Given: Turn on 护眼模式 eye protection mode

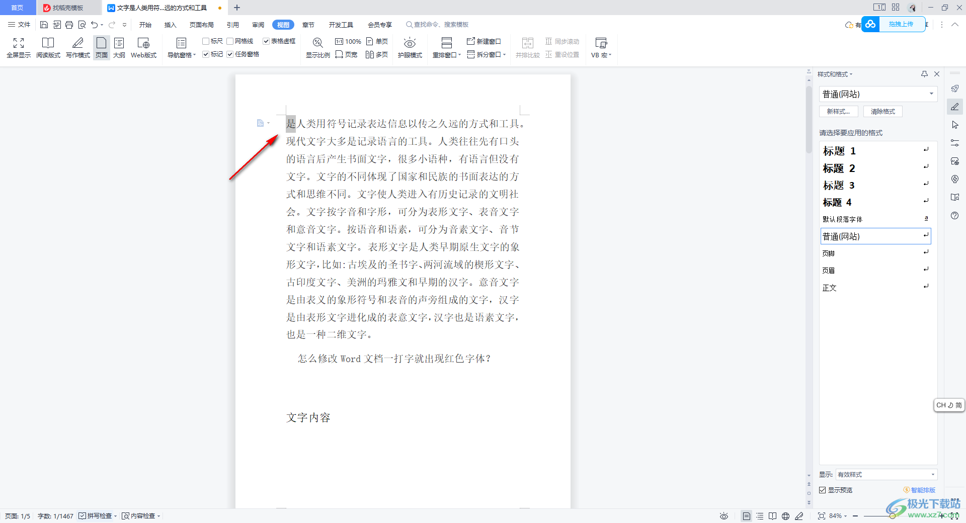Looking at the screenshot, I should 410,48.
